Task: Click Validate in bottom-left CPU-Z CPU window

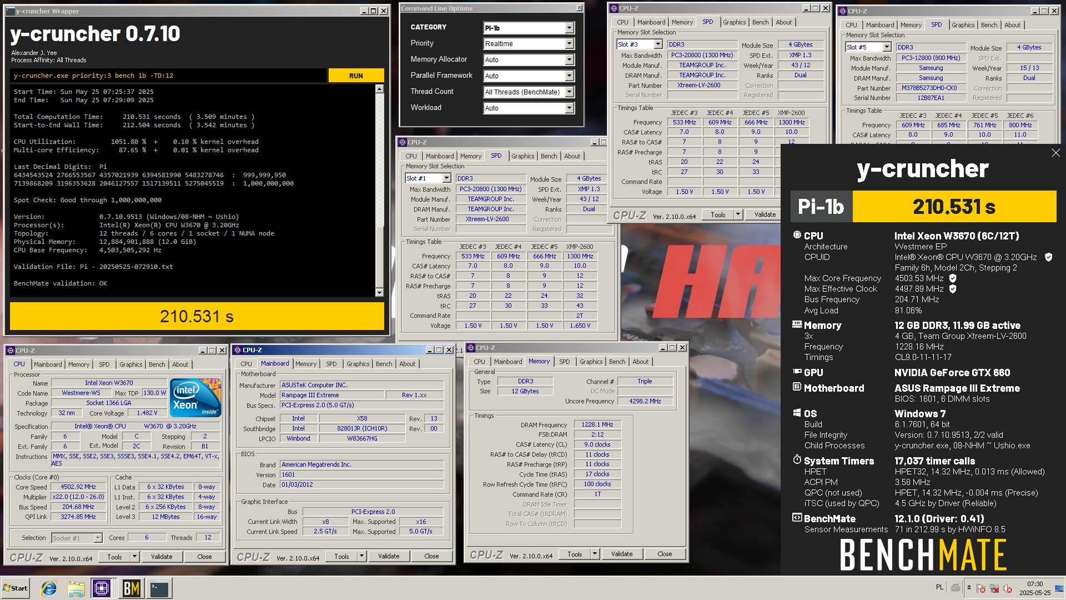Action: 162,557
